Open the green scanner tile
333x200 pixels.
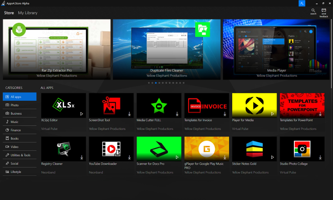(159, 149)
